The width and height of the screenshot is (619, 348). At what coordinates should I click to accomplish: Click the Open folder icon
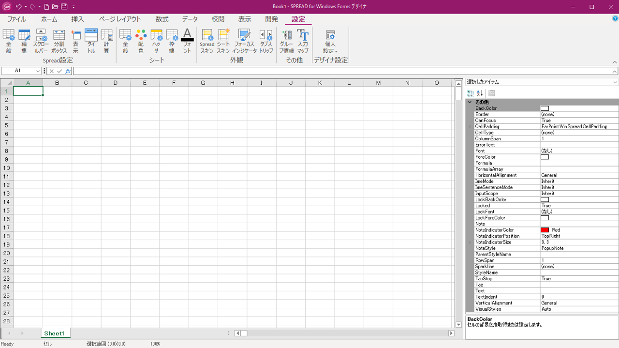pyautogui.click(x=55, y=7)
